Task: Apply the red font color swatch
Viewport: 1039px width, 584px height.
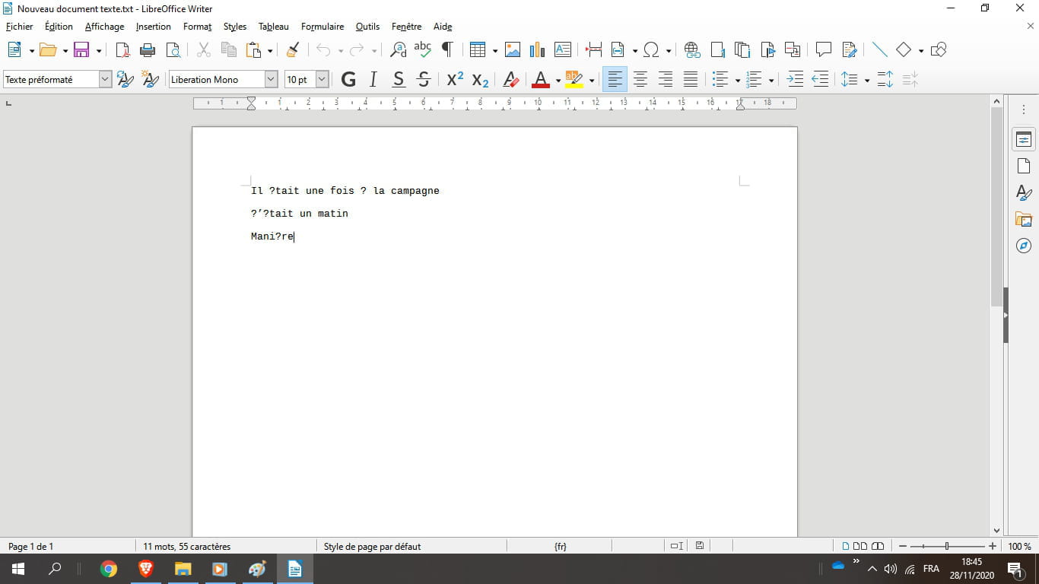Action: coord(541,79)
